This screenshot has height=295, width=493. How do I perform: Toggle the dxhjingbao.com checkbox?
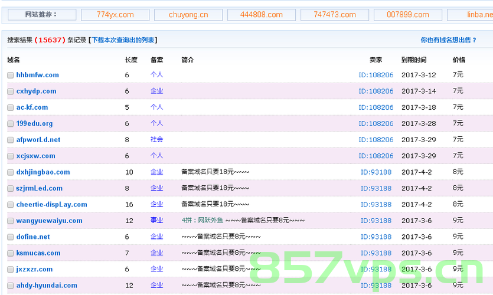coord(11,172)
